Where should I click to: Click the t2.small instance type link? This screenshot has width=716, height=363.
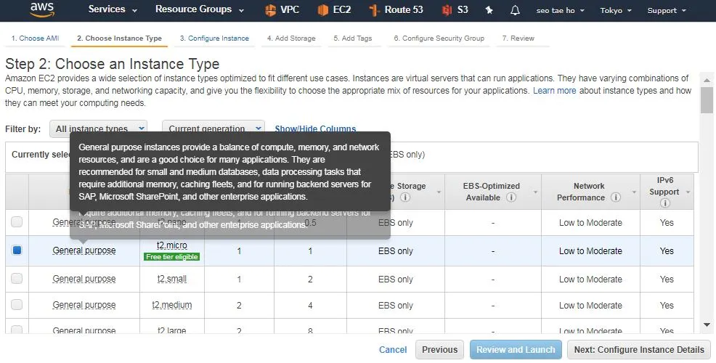point(171,279)
